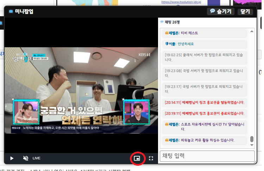264x171 pixels.
Task: Close the mini popup with 닫기
Action: (245, 12)
